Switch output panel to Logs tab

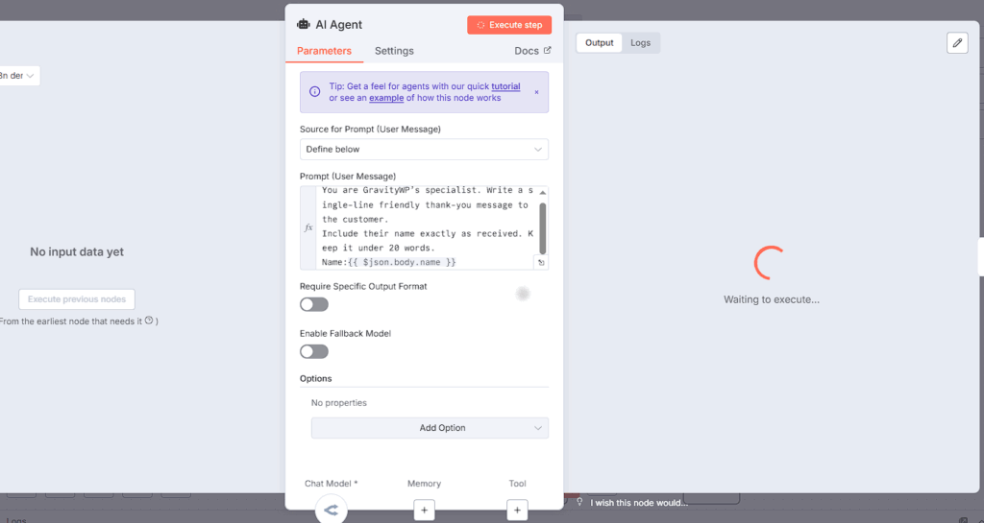[640, 43]
